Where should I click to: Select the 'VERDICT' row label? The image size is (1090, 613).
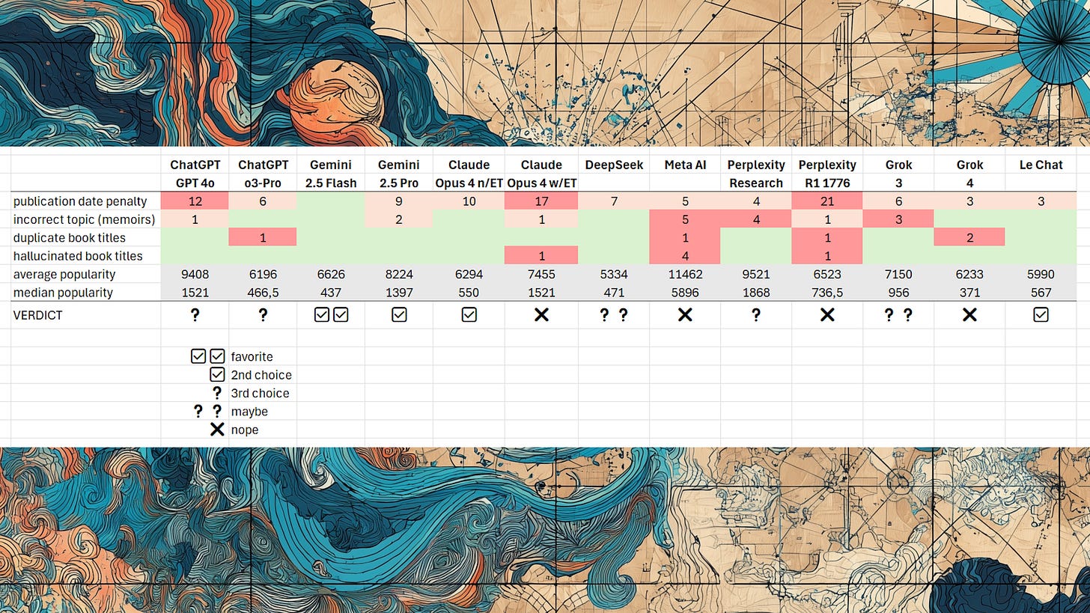[38, 315]
